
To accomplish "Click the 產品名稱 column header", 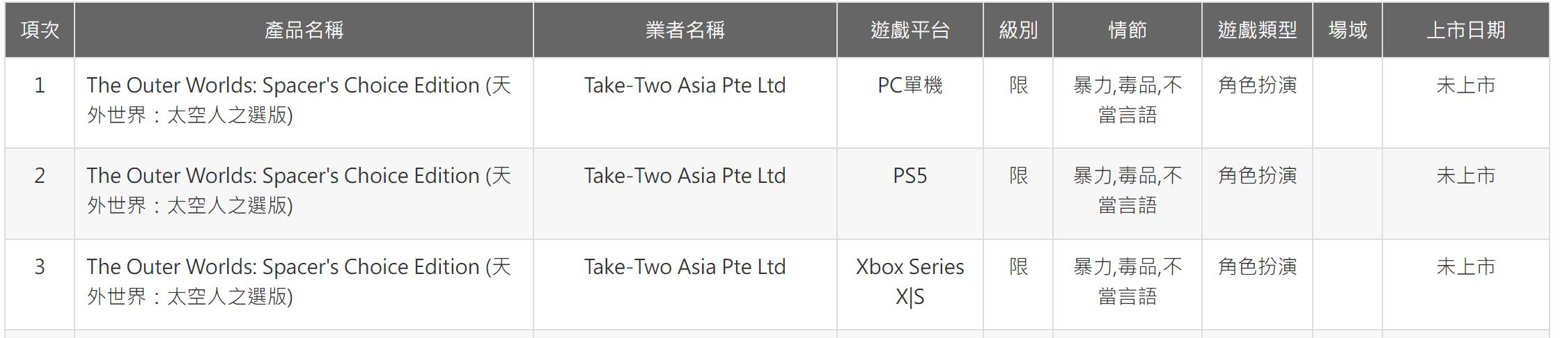I will pyautogui.click(x=304, y=30).
